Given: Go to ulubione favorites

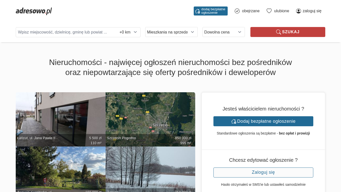Looking at the screenshot, I should pyautogui.click(x=281, y=11).
